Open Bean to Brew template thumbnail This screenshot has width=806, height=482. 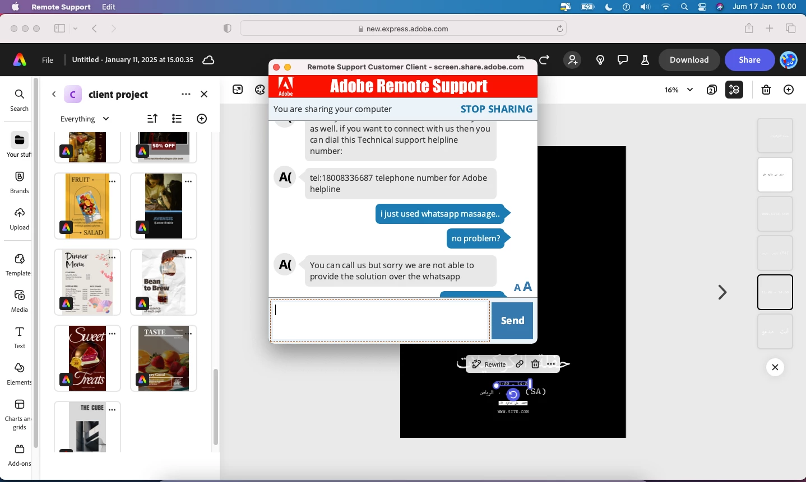point(164,282)
